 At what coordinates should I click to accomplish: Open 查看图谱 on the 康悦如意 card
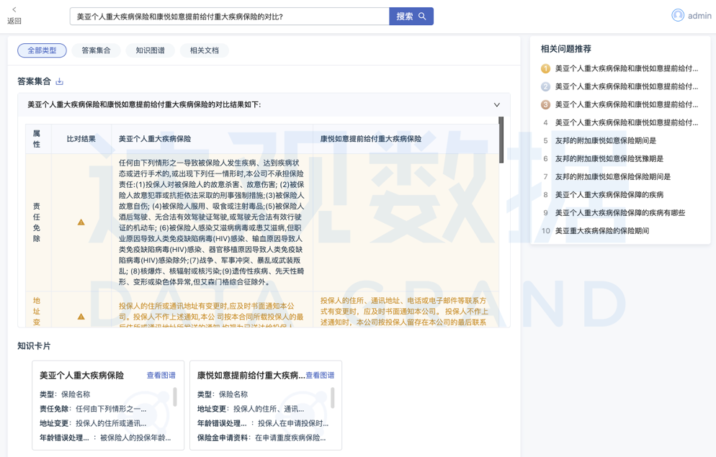(x=321, y=375)
